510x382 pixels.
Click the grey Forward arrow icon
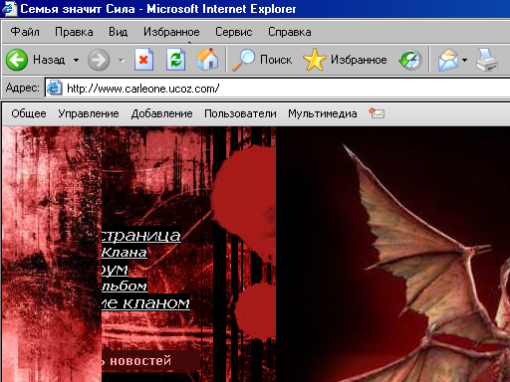click(99, 60)
